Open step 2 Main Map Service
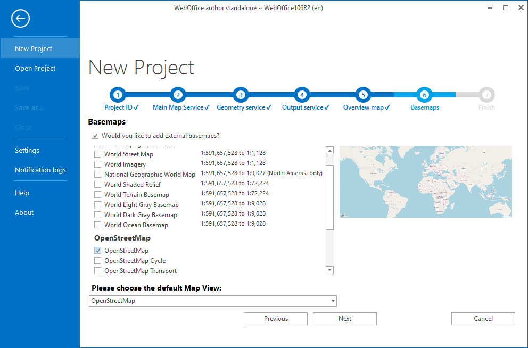Viewport: 528px width, 348px height. (x=178, y=94)
